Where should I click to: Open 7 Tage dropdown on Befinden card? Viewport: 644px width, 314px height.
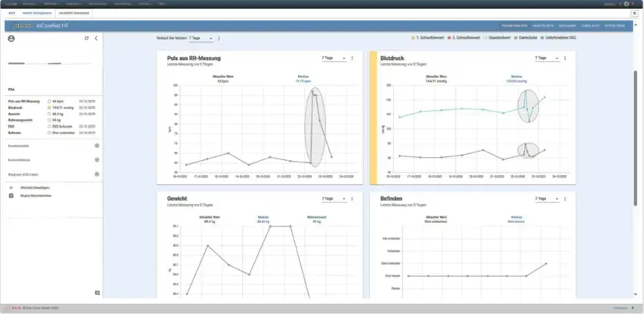coord(545,199)
